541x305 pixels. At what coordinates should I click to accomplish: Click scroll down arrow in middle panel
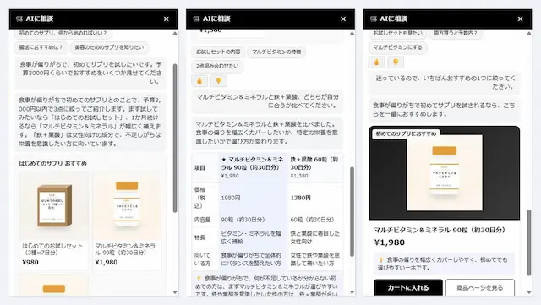pyautogui.click(x=352, y=292)
